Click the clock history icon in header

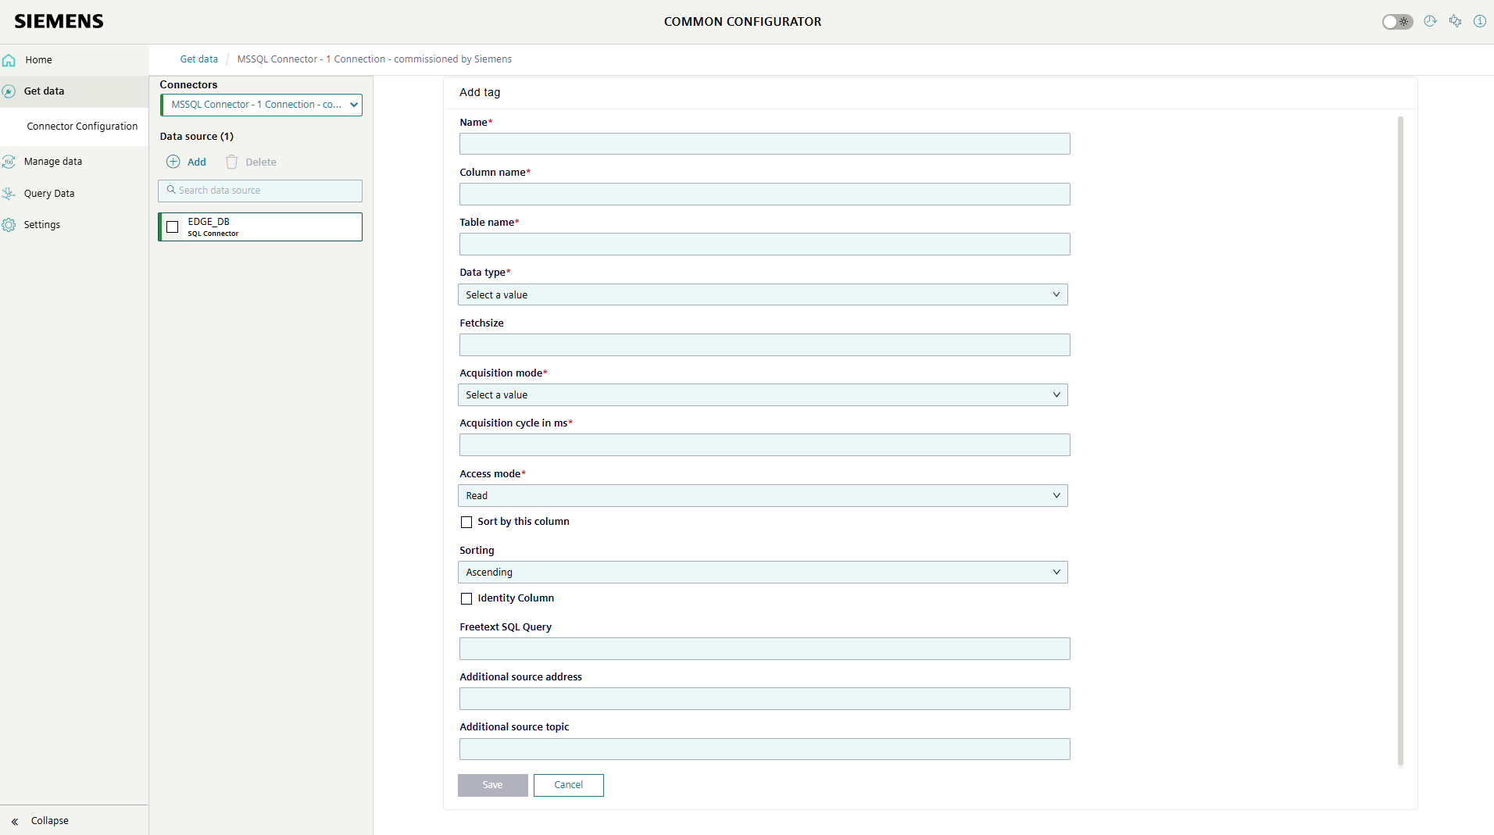click(1430, 21)
